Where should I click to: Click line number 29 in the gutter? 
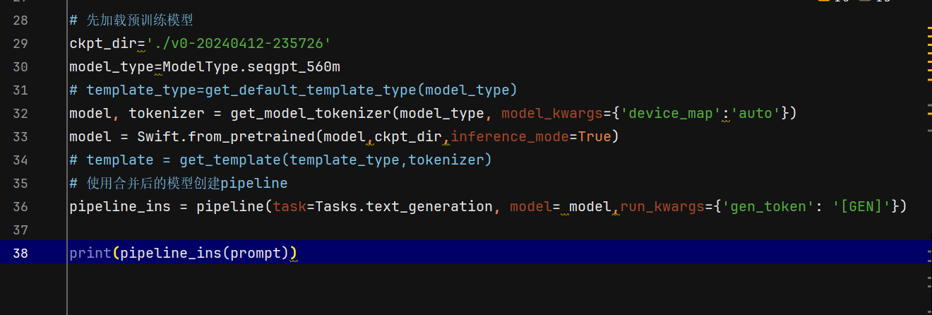20,43
